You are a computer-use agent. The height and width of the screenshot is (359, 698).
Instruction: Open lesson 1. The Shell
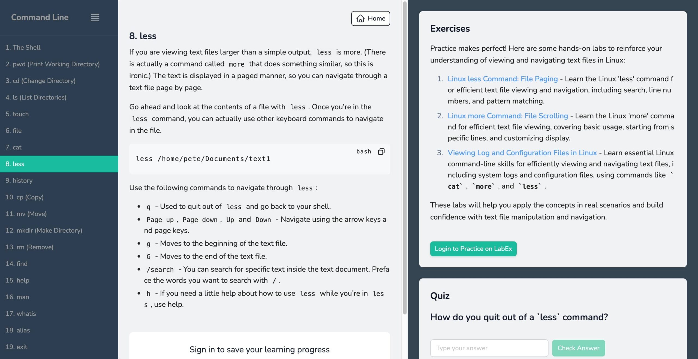pos(23,47)
